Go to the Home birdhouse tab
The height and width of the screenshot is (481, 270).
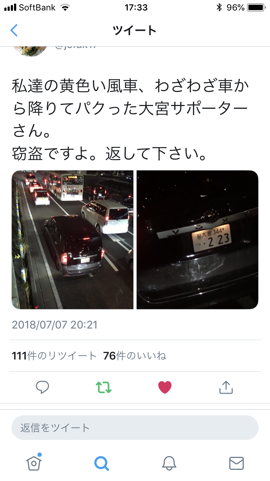tap(34, 462)
